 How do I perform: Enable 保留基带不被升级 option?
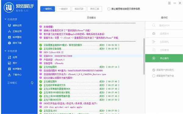(154, 76)
